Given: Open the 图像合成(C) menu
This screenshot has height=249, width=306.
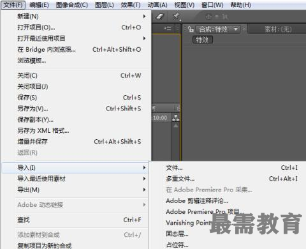Looking at the screenshot, I should tap(72, 4).
